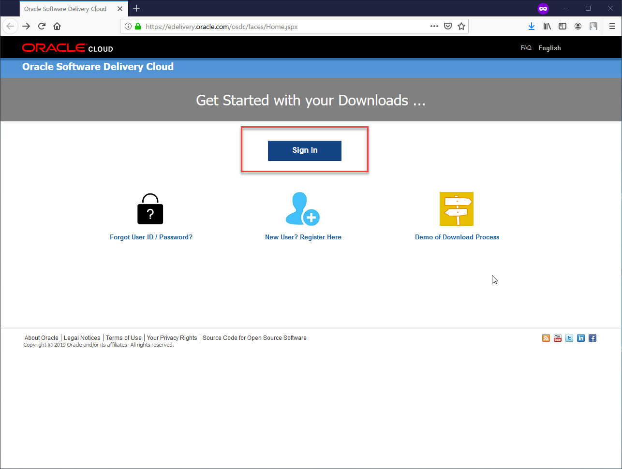622x469 pixels.
Task: Go forward with browser forward arrow
Action: coord(26,26)
